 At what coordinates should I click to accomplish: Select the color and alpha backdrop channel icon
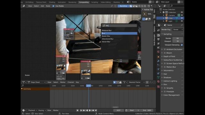point(131,6)
